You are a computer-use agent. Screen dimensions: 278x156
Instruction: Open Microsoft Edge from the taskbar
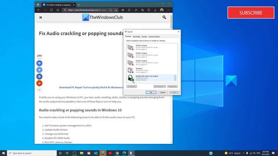[124, 153]
